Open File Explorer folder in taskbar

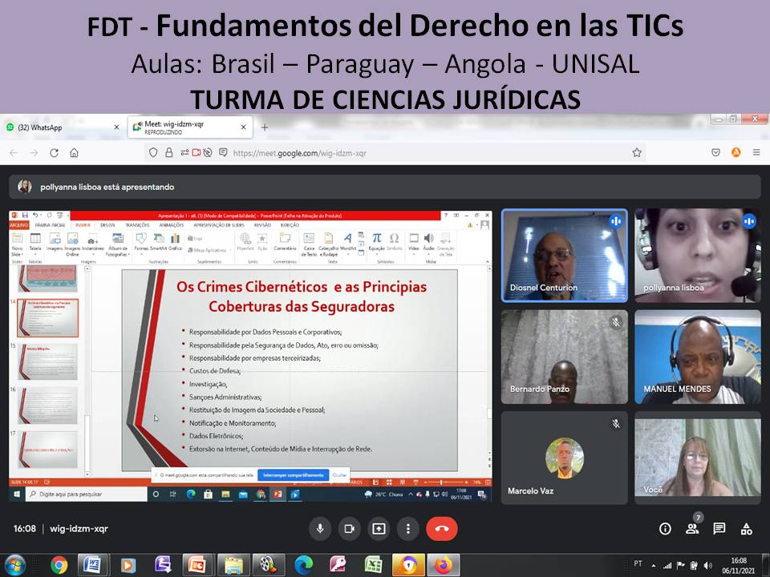(233, 565)
